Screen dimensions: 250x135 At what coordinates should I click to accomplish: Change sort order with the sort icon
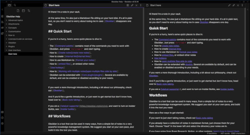click(x=29, y=11)
